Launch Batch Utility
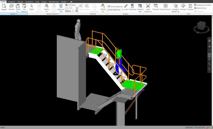 tap(200, 8)
